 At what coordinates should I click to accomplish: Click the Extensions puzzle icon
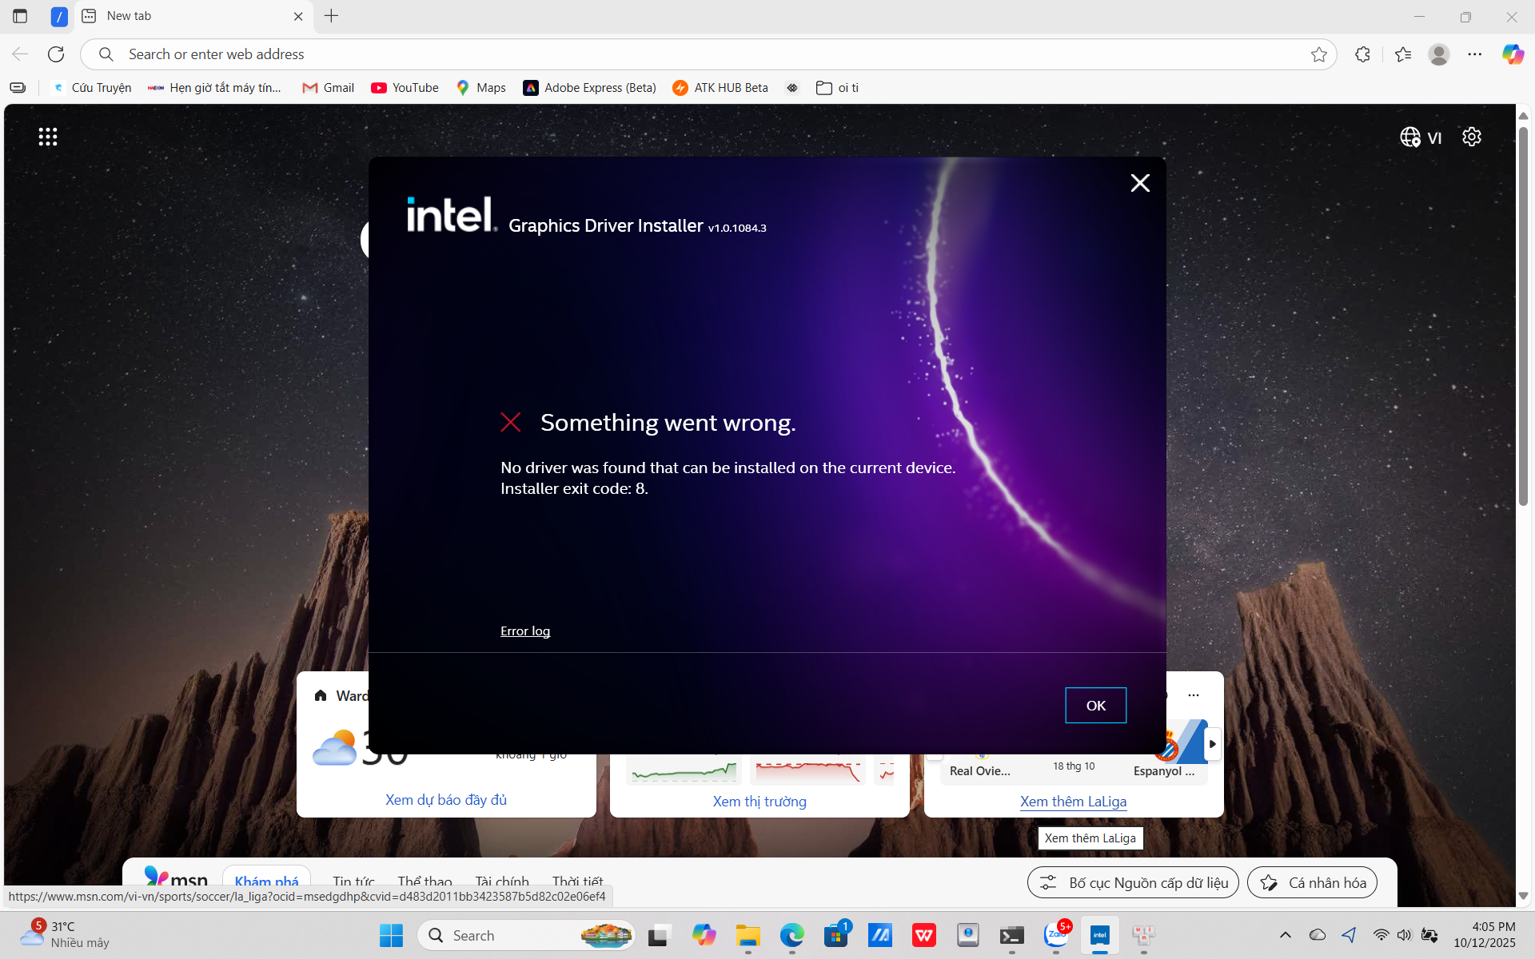point(1363,54)
